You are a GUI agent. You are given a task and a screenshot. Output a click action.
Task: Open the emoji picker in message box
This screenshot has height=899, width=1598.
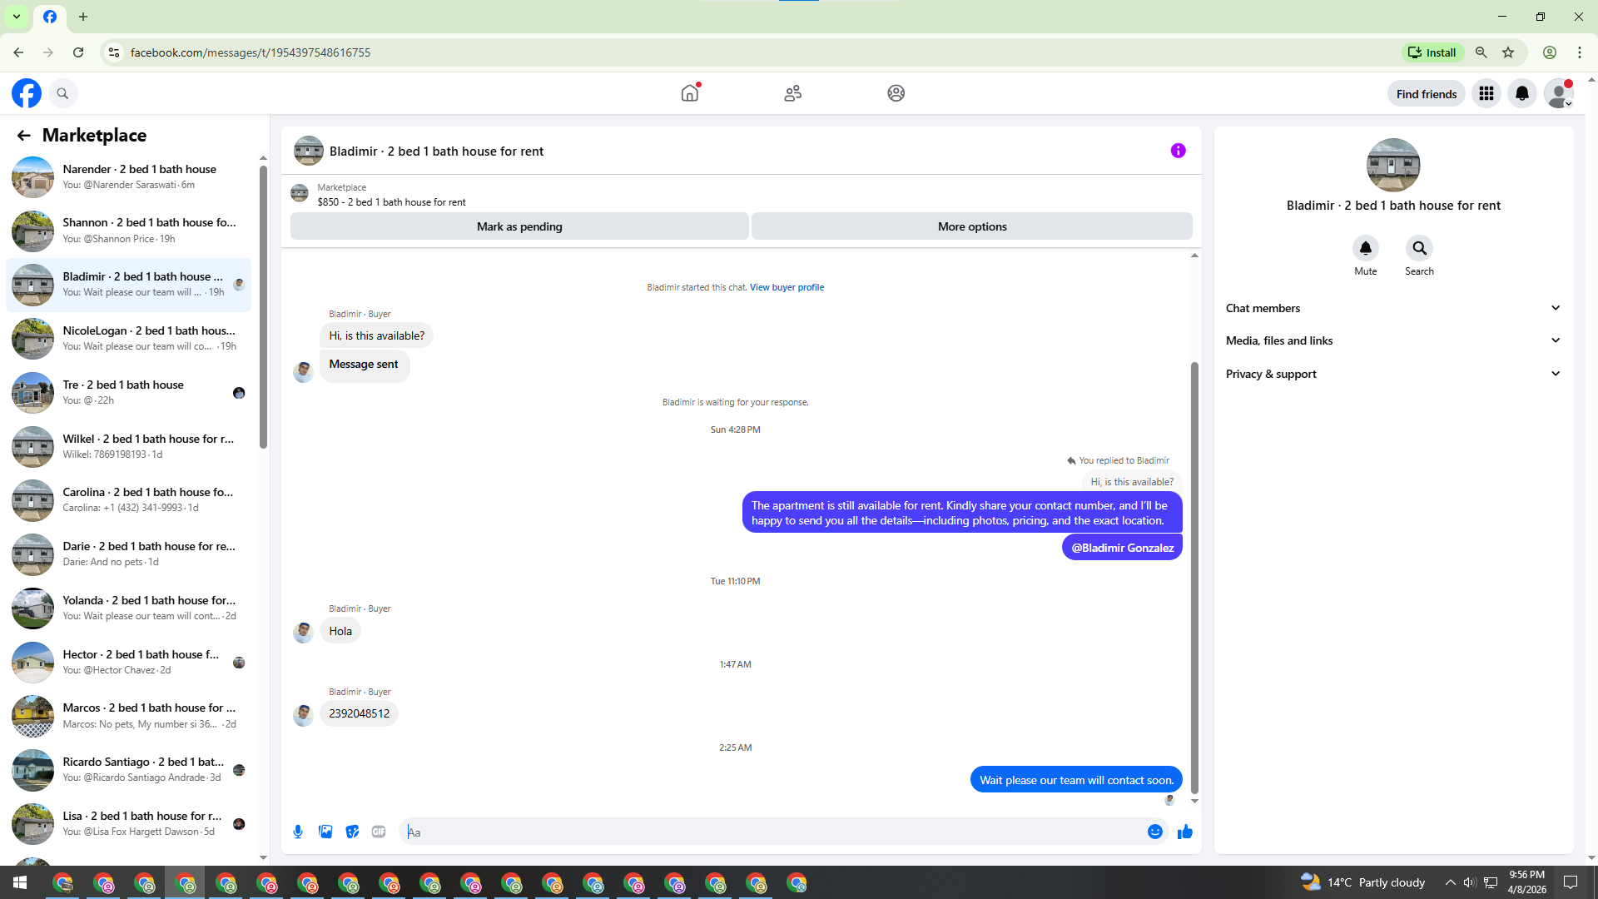pyautogui.click(x=1154, y=832)
